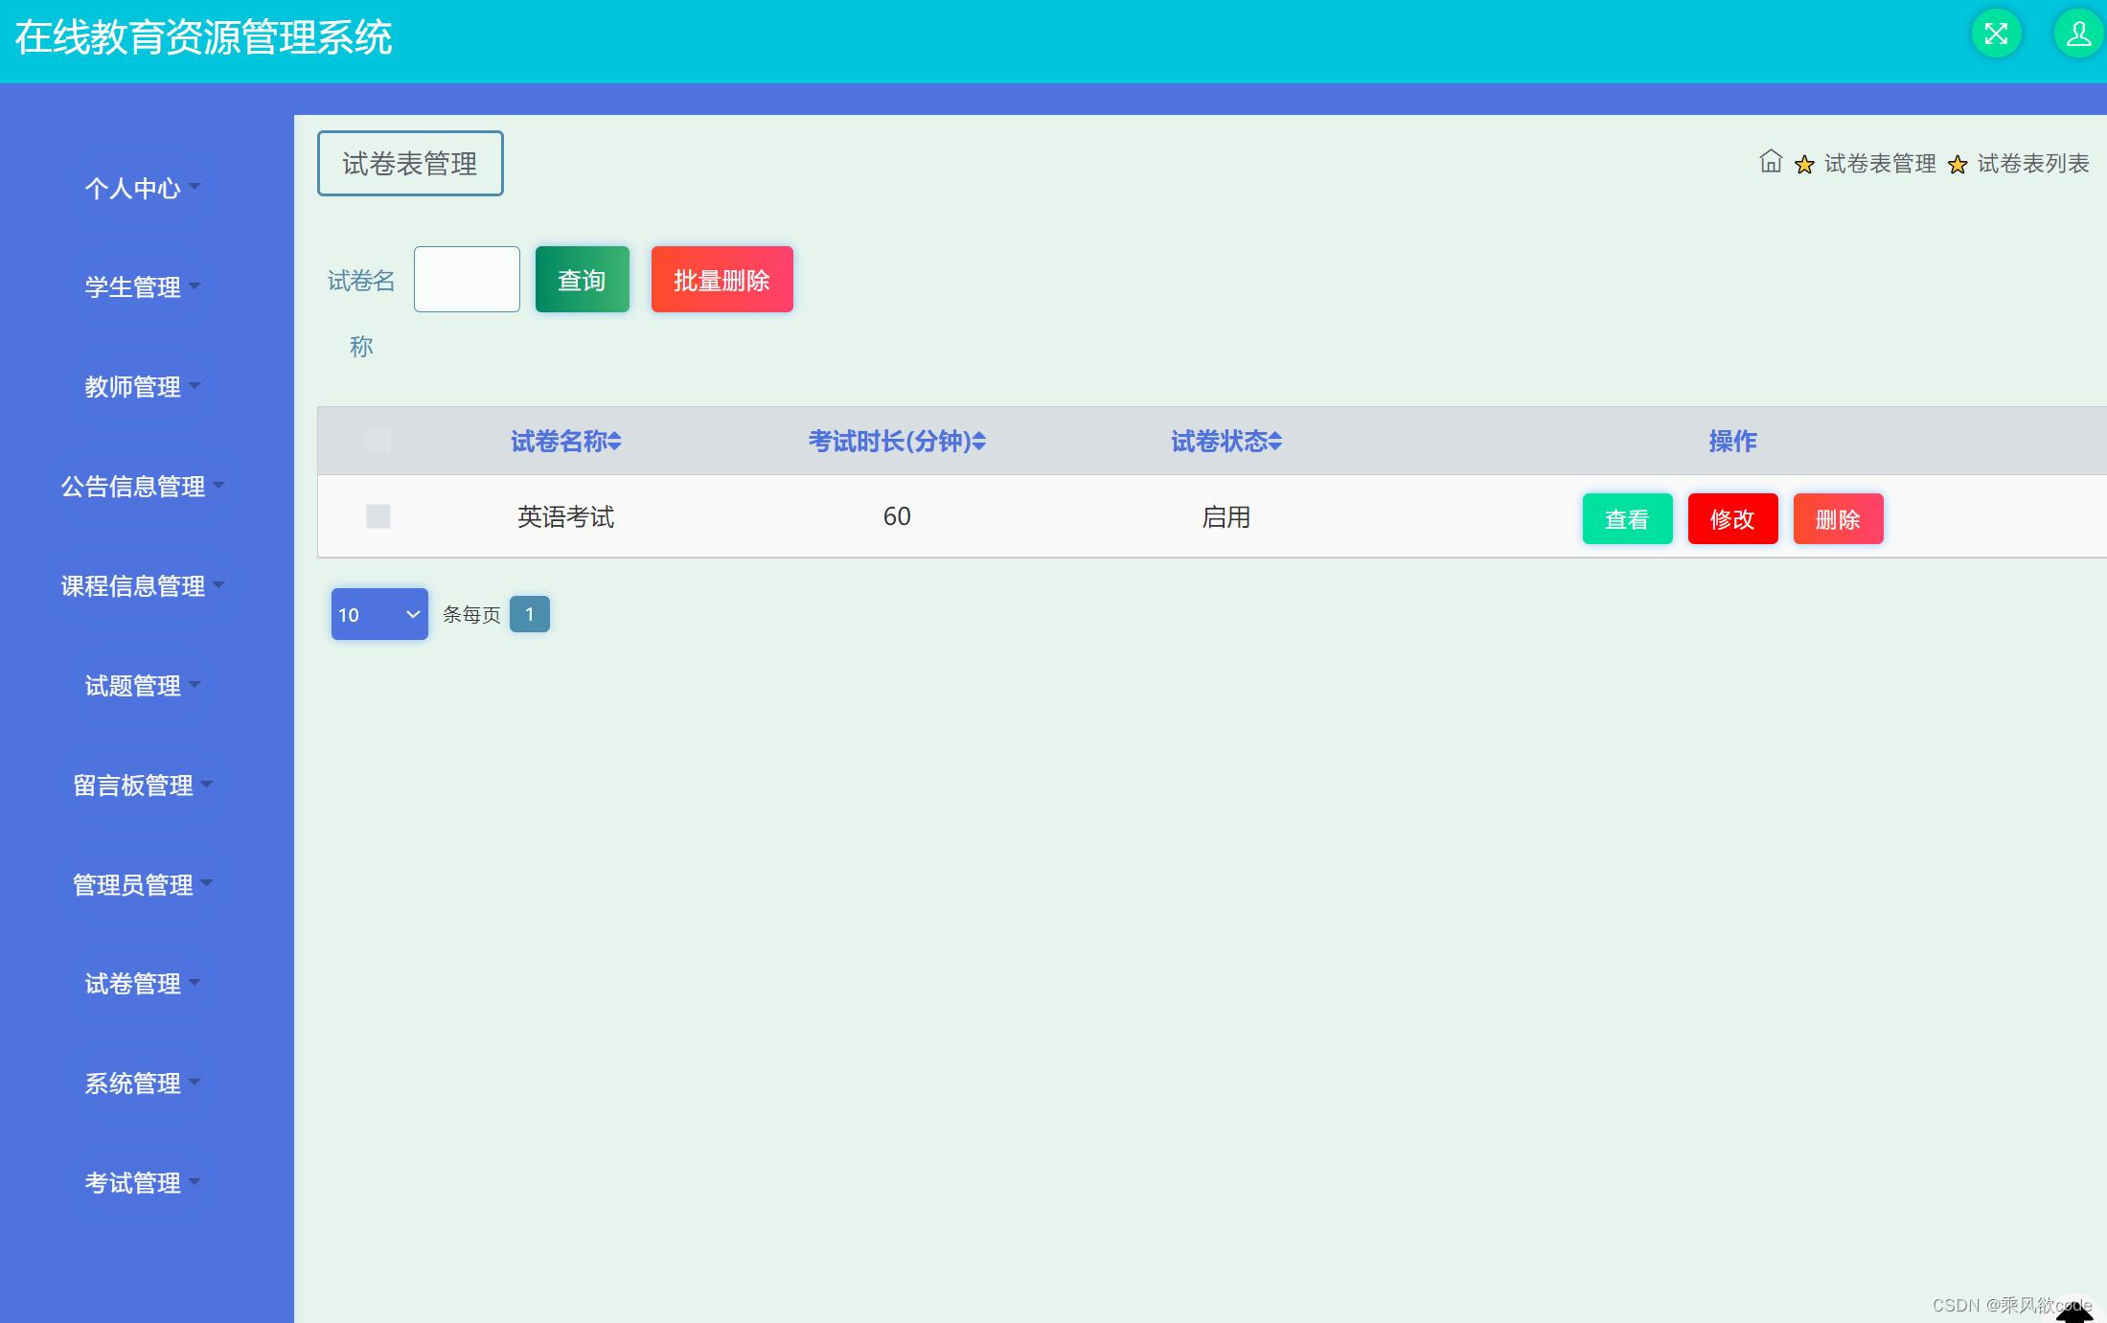This screenshot has width=2107, height=1323.
Task: Open the user profile icon
Action: (x=2078, y=34)
